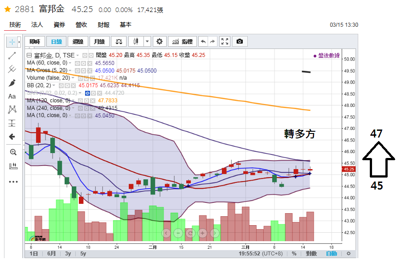Select 即時 real-time chart interval
Screen dimensions: 401x267
[x=35, y=41]
